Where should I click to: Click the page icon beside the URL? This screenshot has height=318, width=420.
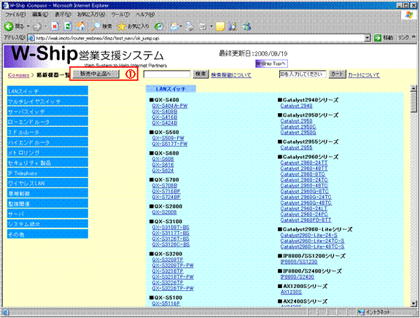(x=31, y=38)
